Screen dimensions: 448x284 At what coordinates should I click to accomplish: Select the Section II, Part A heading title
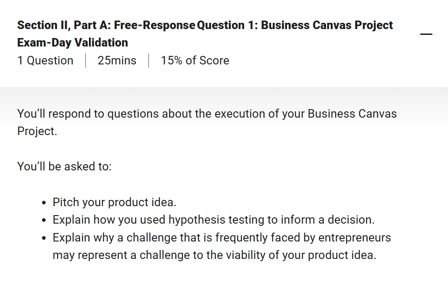coord(205,34)
